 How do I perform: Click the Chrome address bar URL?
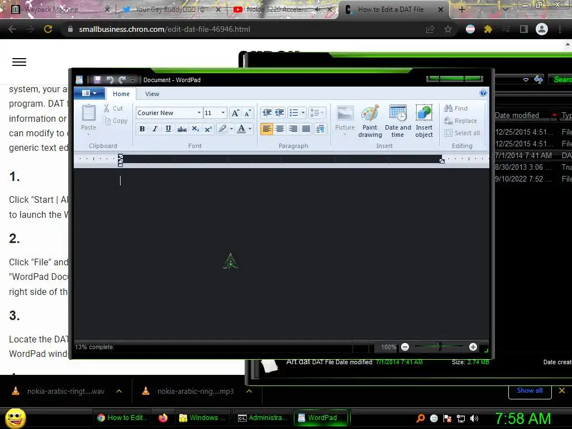[x=165, y=29]
